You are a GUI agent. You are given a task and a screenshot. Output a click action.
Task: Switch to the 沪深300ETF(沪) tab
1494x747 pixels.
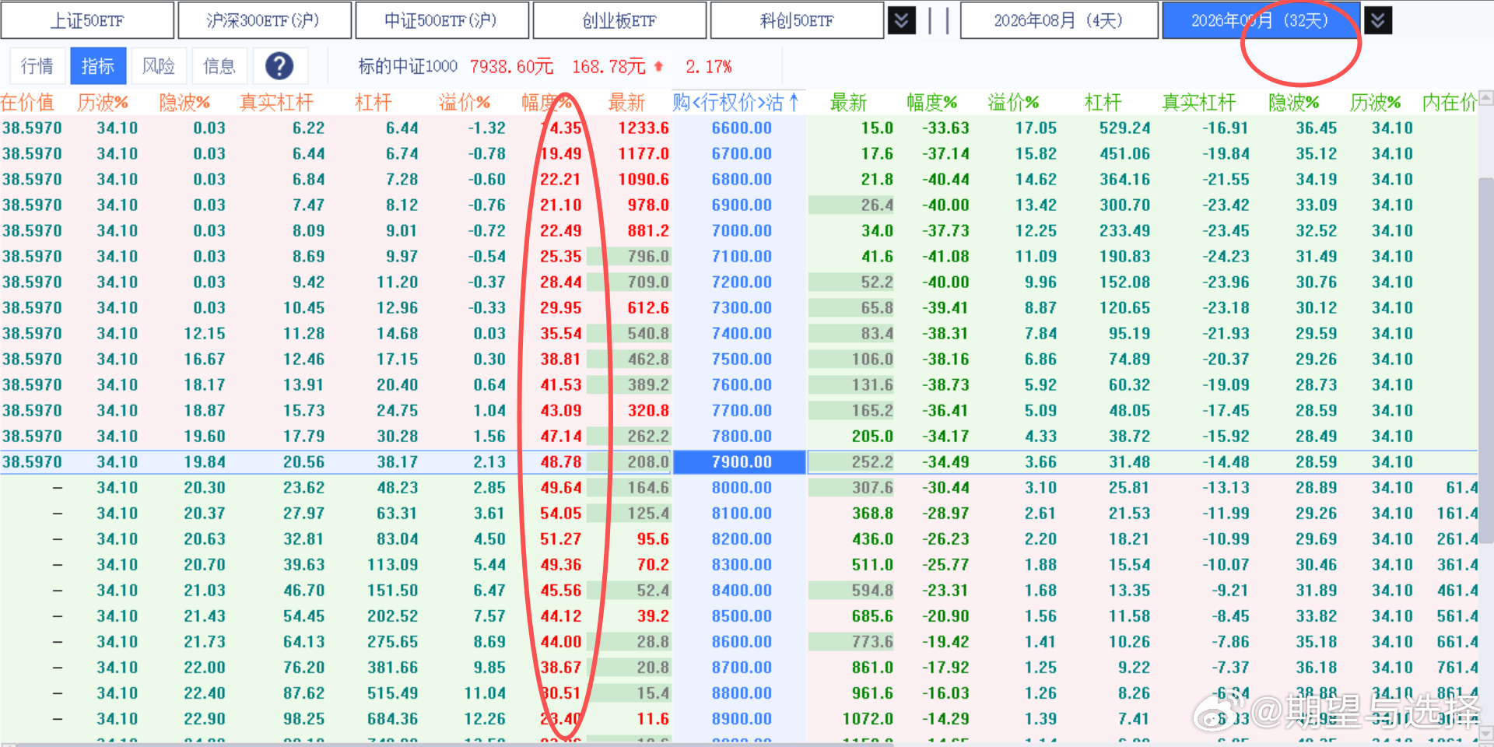pos(265,20)
